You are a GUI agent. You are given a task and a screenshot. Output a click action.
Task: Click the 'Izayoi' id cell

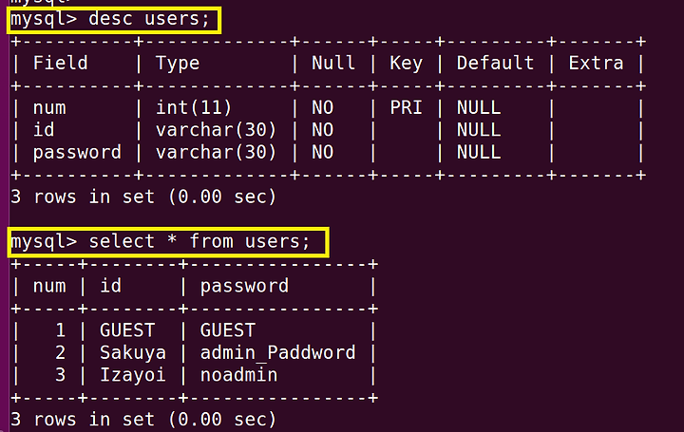tap(133, 375)
